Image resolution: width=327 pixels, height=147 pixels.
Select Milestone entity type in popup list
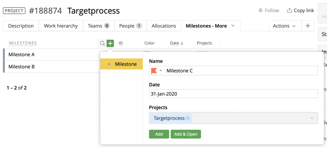pos(122,64)
